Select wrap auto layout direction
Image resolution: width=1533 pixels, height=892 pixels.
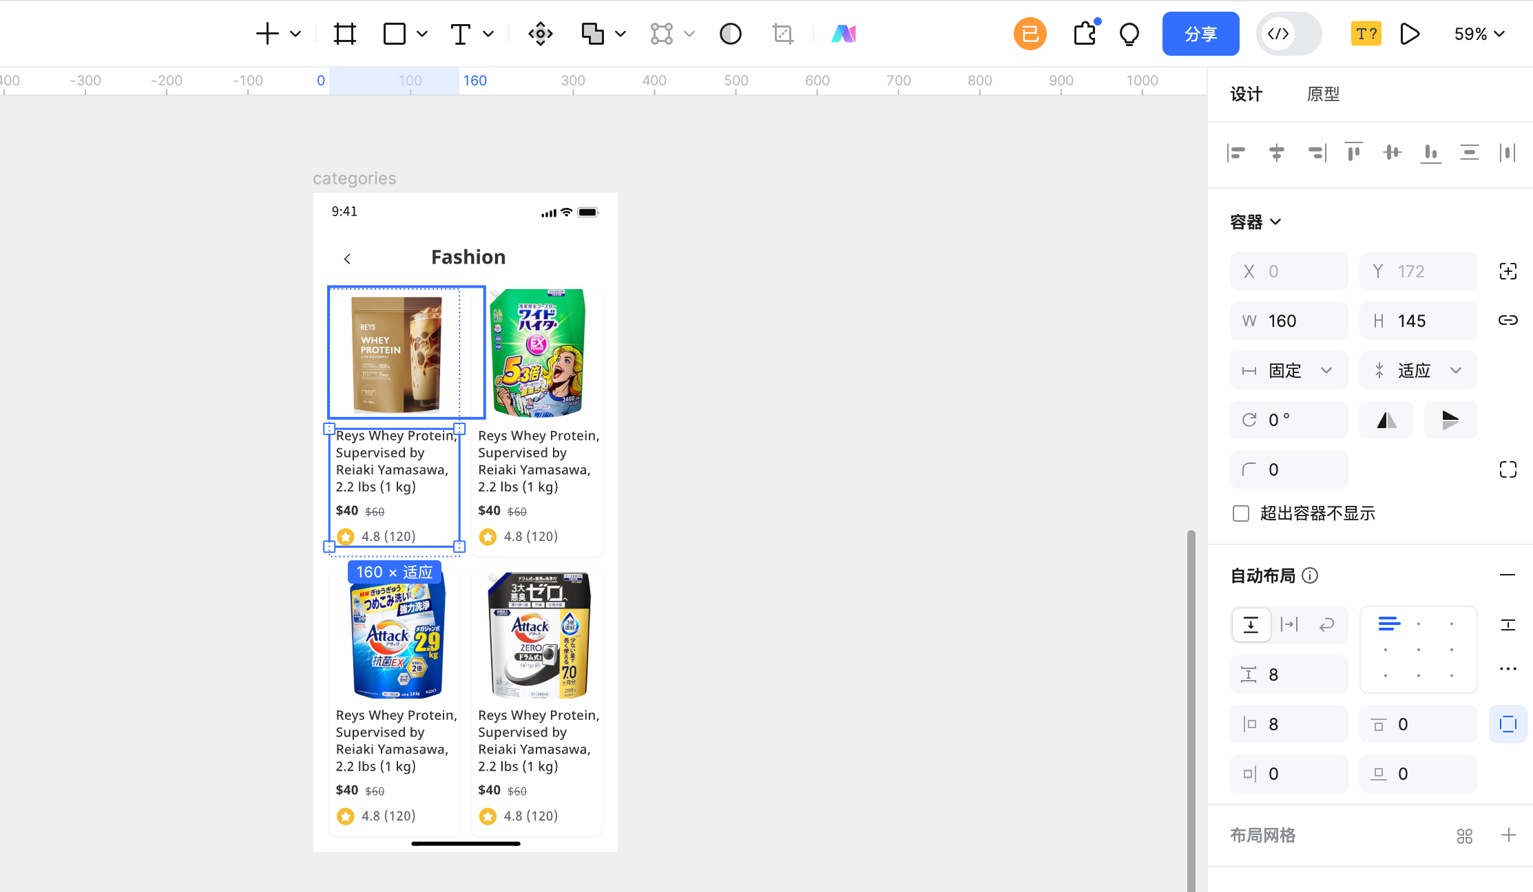[1326, 625]
